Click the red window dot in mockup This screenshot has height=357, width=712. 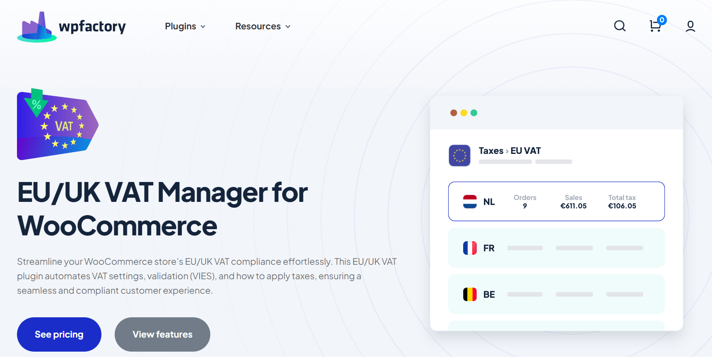(x=454, y=113)
